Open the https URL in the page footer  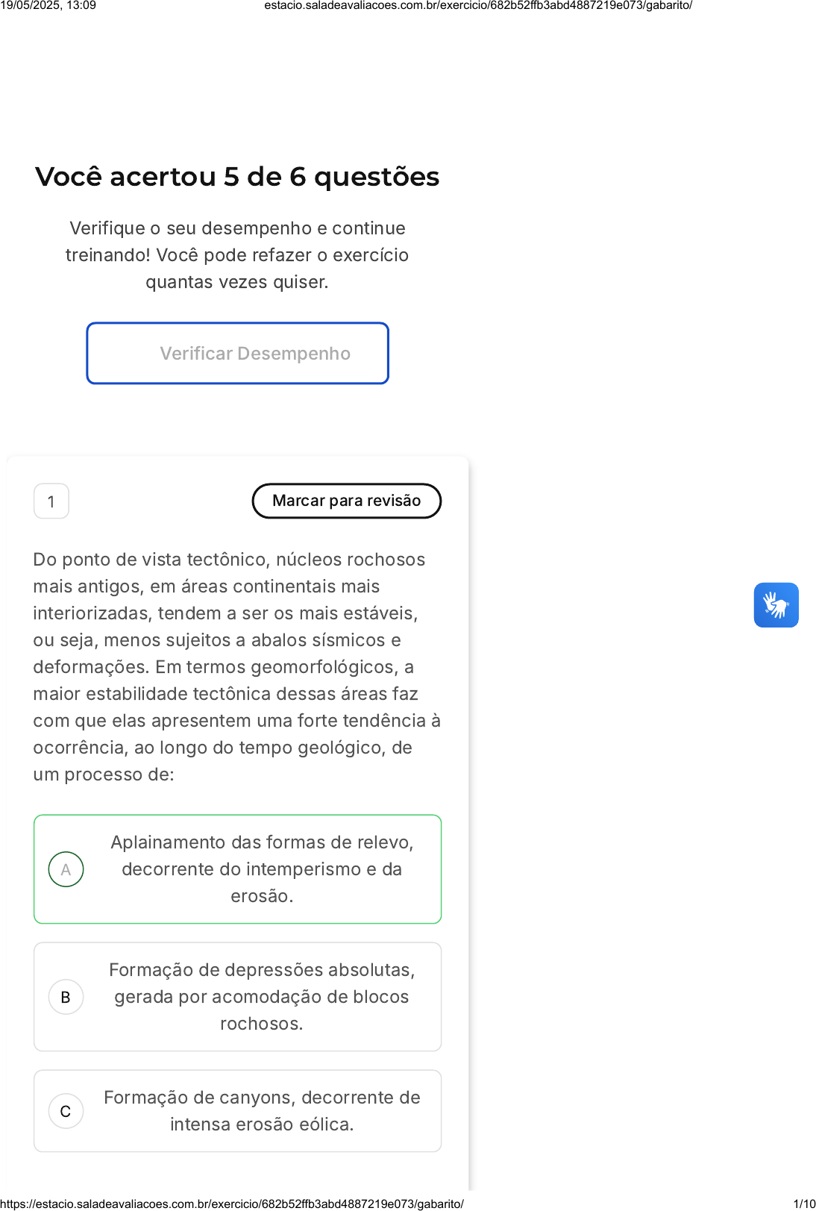[x=232, y=1204]
